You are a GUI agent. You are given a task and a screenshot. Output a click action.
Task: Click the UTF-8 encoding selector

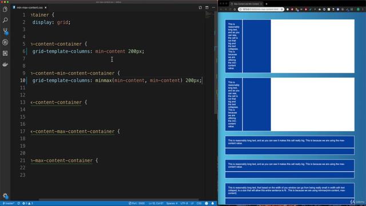point(184,204)
